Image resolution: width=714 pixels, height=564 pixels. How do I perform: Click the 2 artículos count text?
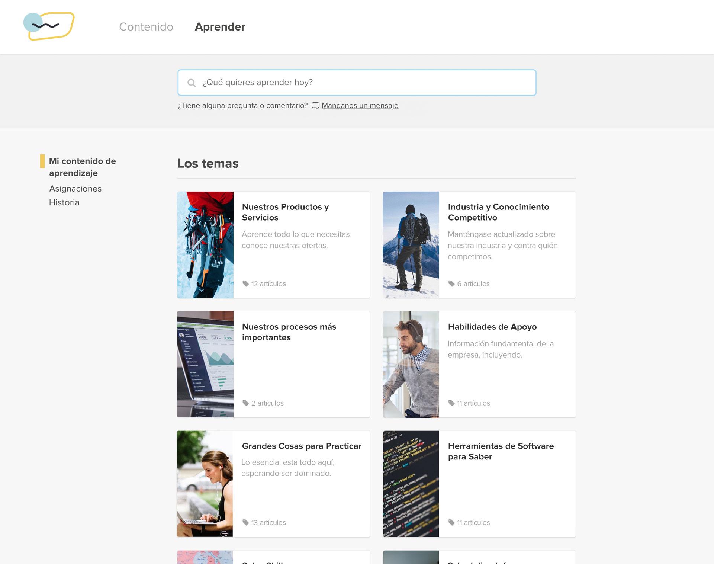pos(267,403)
